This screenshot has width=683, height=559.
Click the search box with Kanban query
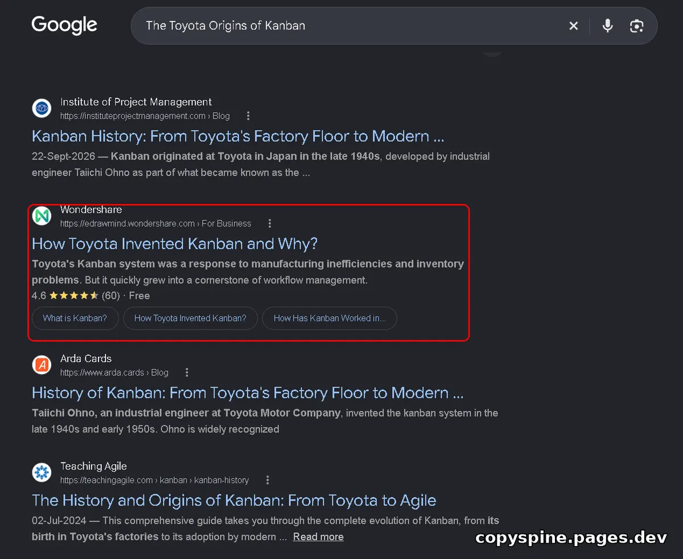[x=394, y=26]
